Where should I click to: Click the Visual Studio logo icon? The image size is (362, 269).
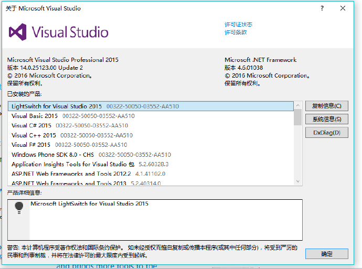tap(17, 32)
